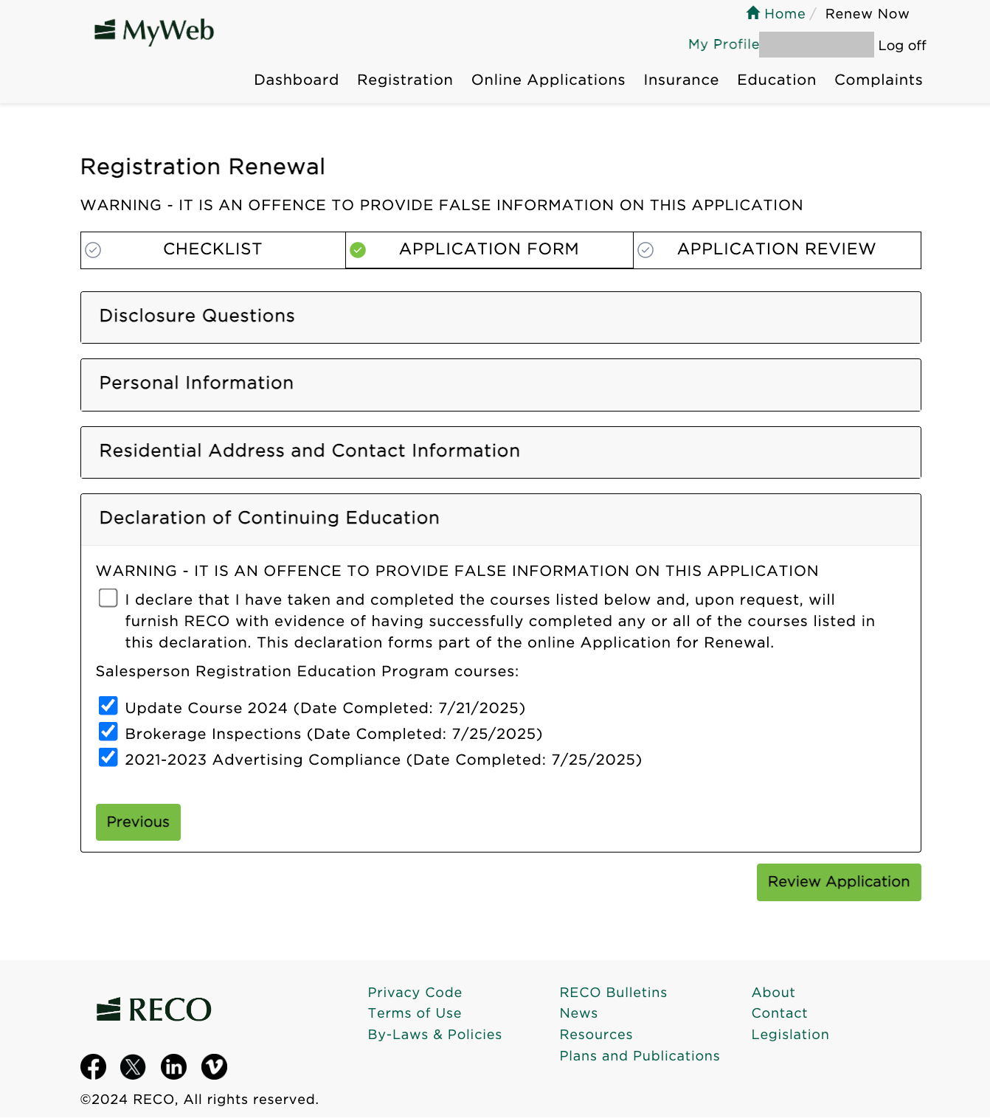Switch to the Application Review tab
This screenshot has width=990, height=1118.
pos(776,249)
